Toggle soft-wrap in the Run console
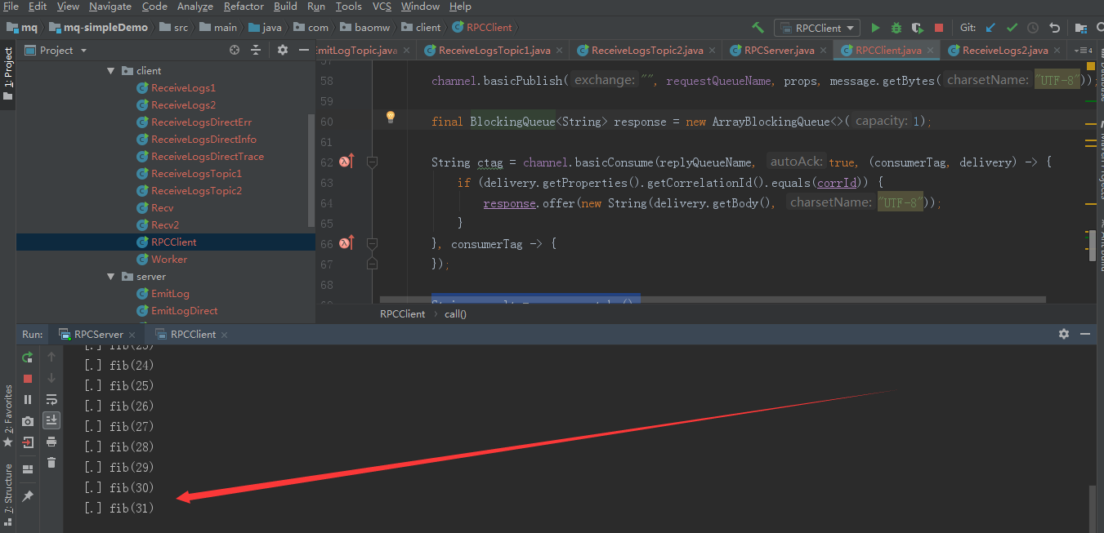Image resolution: width=1104 pixels, height=533 pixels. coord(51,399)
